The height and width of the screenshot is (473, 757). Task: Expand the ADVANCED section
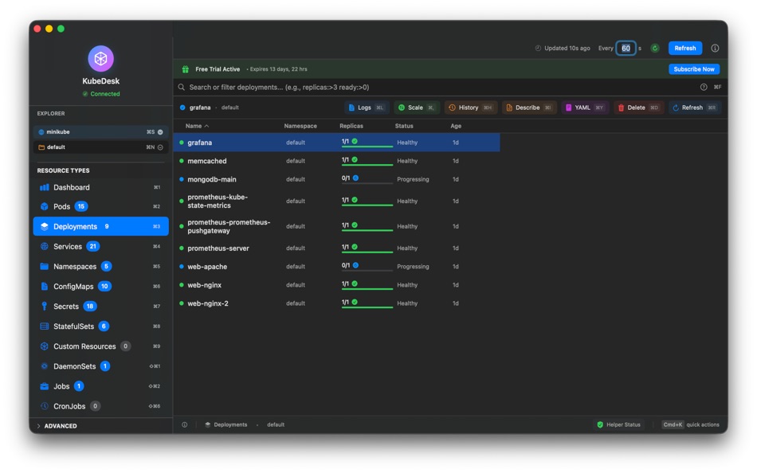57,426
